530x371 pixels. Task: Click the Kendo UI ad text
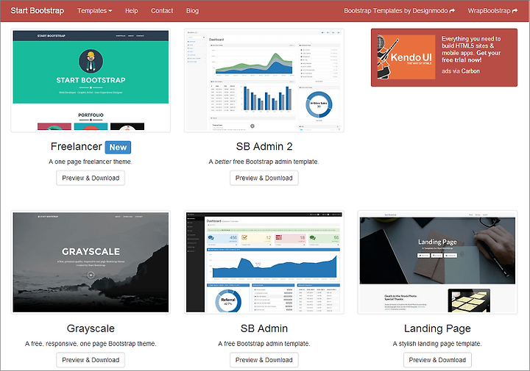coord(471,49)
